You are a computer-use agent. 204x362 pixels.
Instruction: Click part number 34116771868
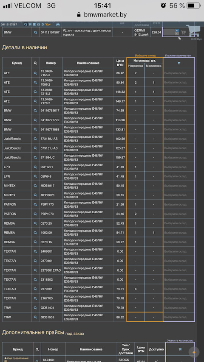pyautogui.click(x=50, y=130)
